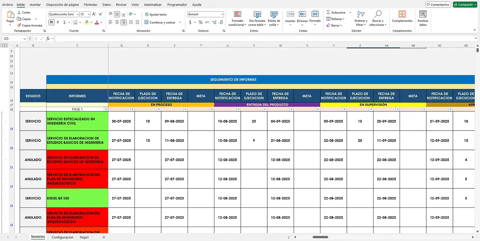Open the font size dropdown
The width and height of the screenshot is (480, 241).
pyautogui.click(x=89, y=14)
